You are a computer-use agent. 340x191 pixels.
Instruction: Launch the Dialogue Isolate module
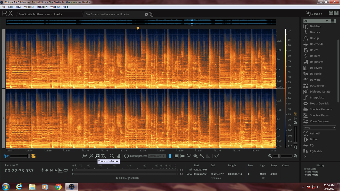pos(320,92)
